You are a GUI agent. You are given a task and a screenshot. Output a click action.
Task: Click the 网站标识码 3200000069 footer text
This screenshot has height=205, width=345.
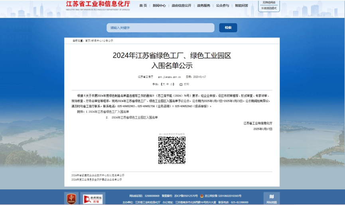pos(144,196)
